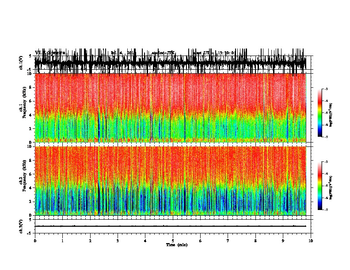350x270 pixels.
Task: Click the ch.1 voltage waveform trace
Action: click(x=171, y=63)
